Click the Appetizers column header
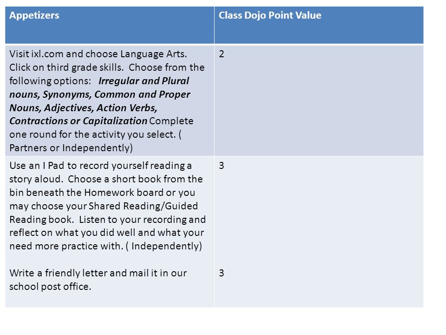Image resolution: width=446 pixels, height=335 pixels. [110, 25]
